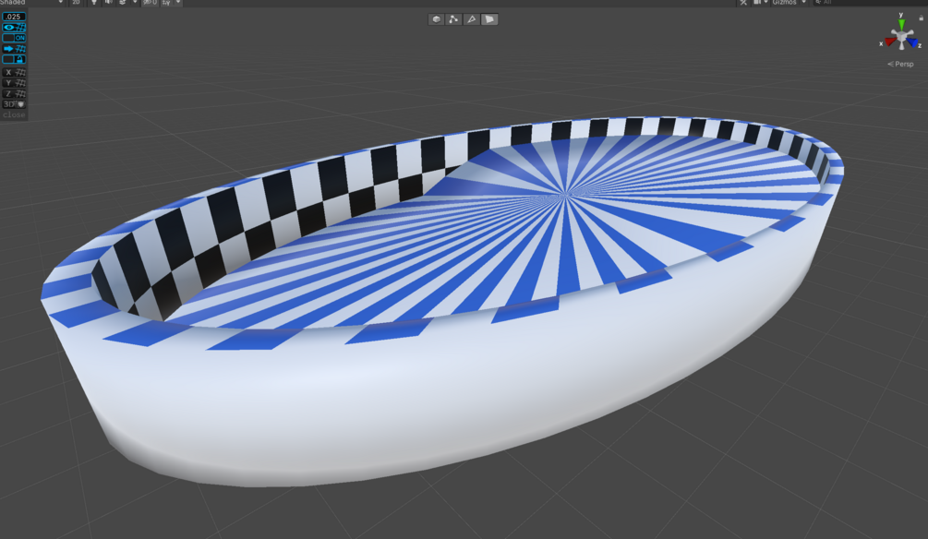
Task: Click the green Y axis gizmo cone
Action: 901,24
